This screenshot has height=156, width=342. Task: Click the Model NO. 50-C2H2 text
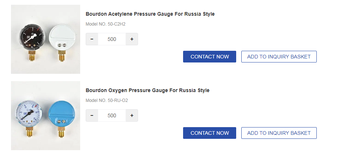[108, 24]
